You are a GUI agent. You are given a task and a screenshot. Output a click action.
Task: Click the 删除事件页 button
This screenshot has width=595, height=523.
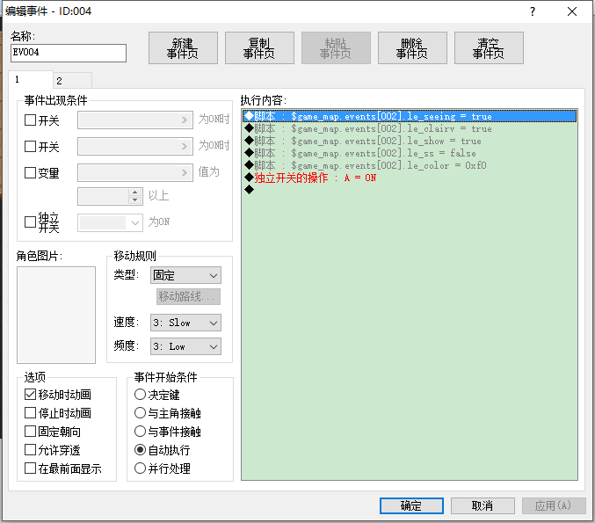pos(412,47)
